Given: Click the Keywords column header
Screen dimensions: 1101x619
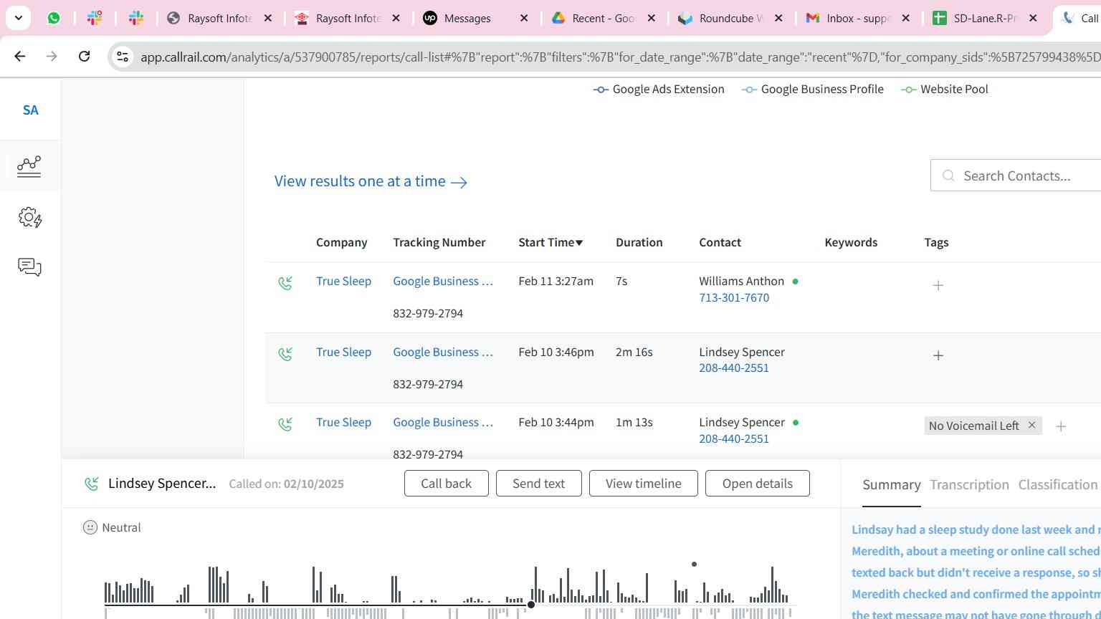Looking at the screenshot, I should (851, 242).
